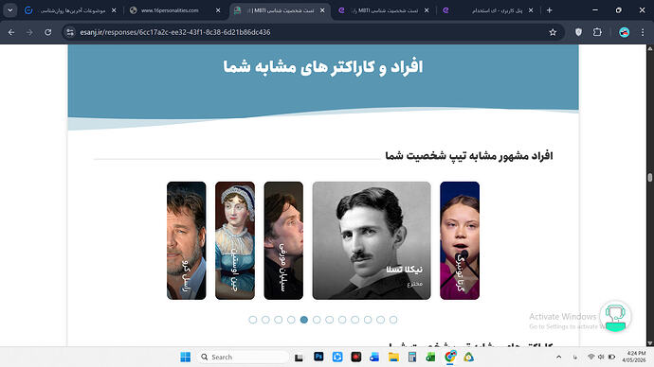Open Calculator from the taskbar
The height and width of the screenshot is (367, 654).
[x=412, y=357]
